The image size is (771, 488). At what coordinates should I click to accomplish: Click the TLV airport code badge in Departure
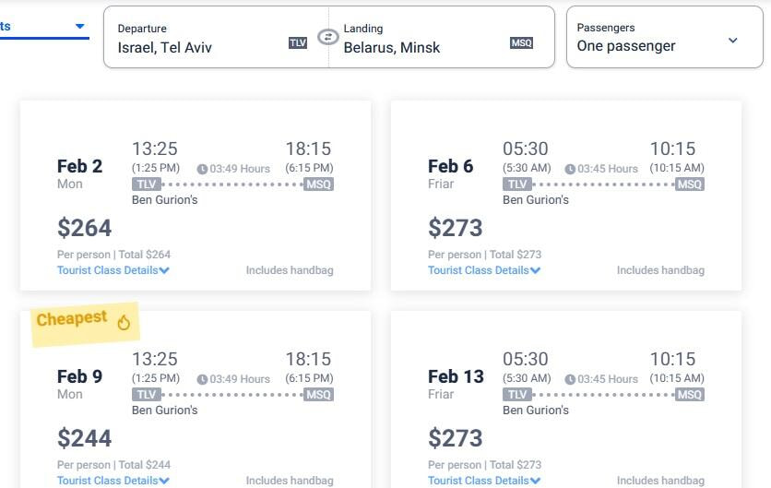pos(297,42)
